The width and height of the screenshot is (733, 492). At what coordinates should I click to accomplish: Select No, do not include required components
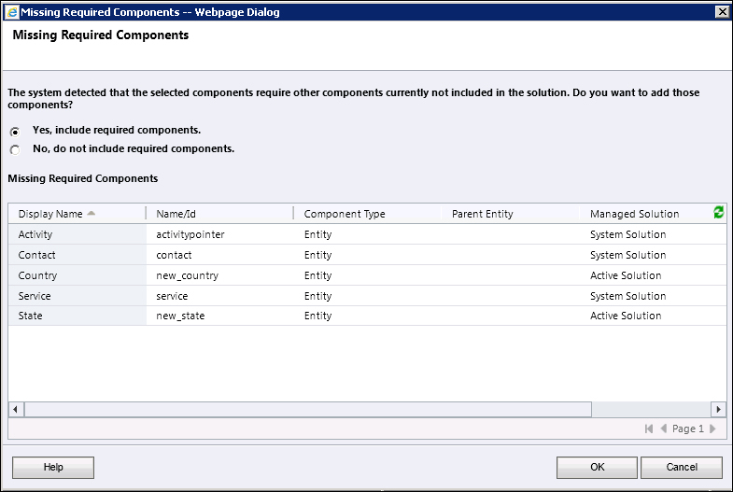15,149
